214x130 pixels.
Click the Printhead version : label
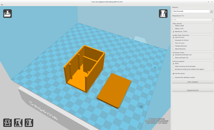[x=179, y=53]
